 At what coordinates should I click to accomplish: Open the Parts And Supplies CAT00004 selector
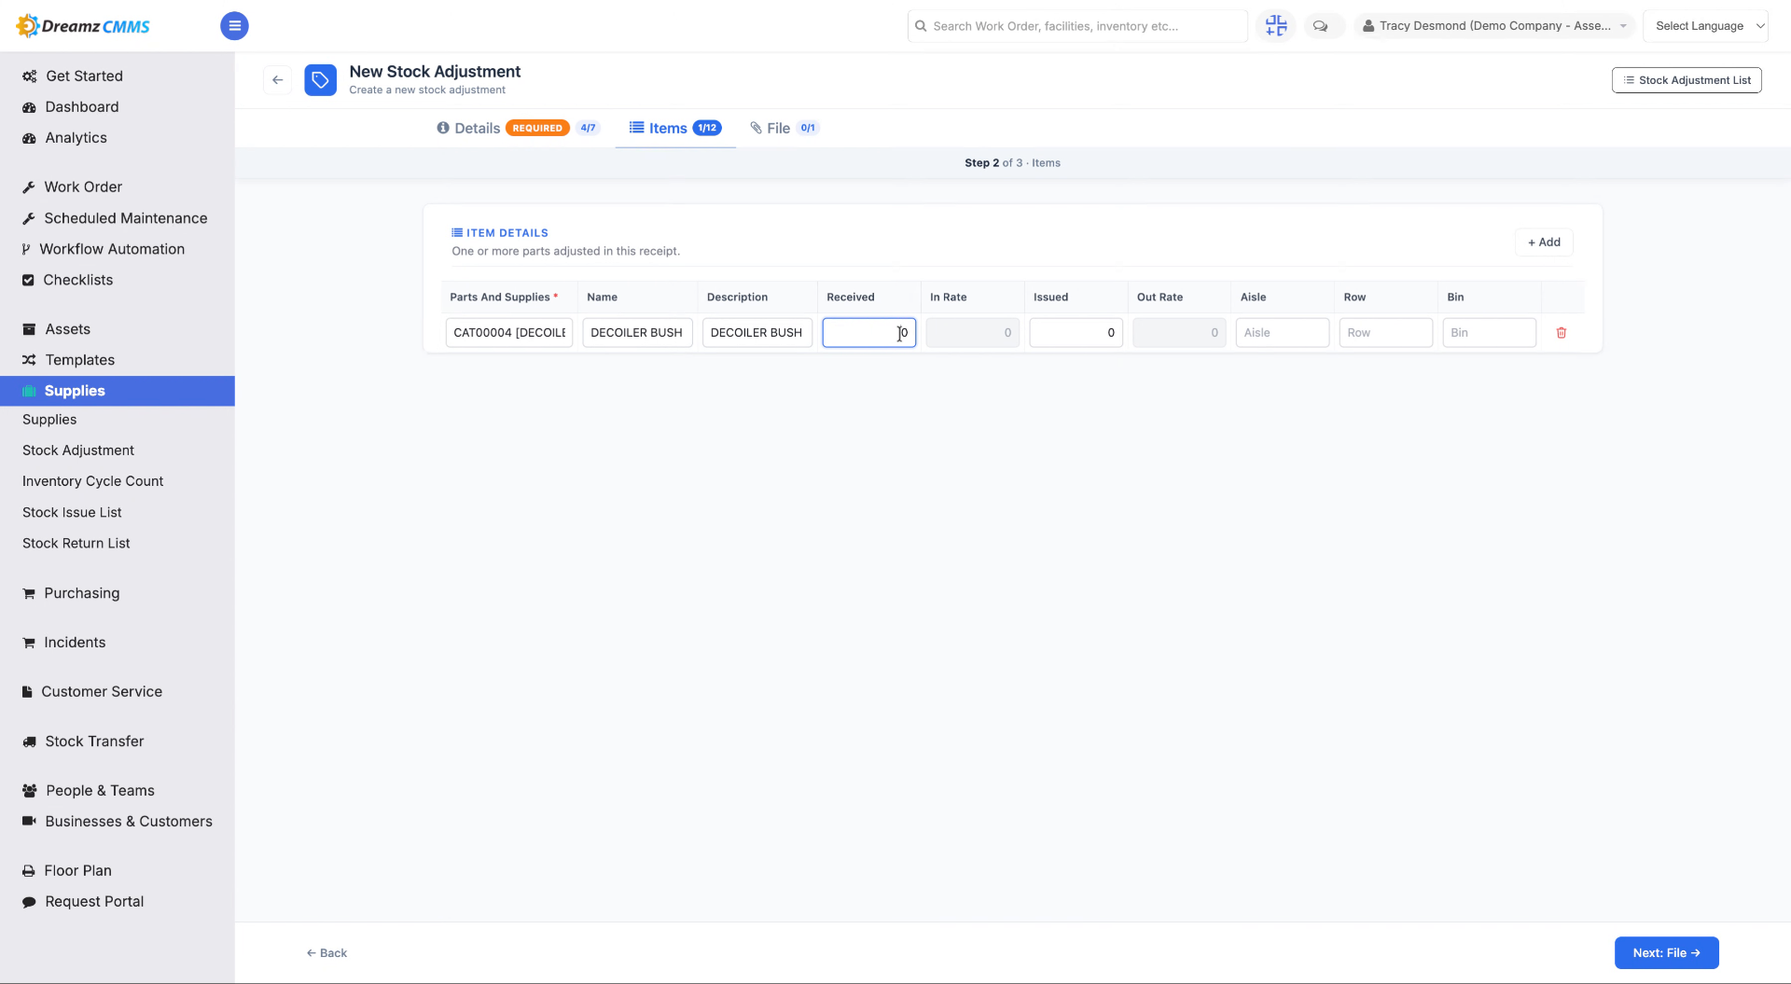tap(509, 333)
